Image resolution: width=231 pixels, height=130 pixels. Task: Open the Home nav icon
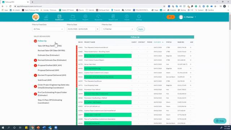pos(46,17)
